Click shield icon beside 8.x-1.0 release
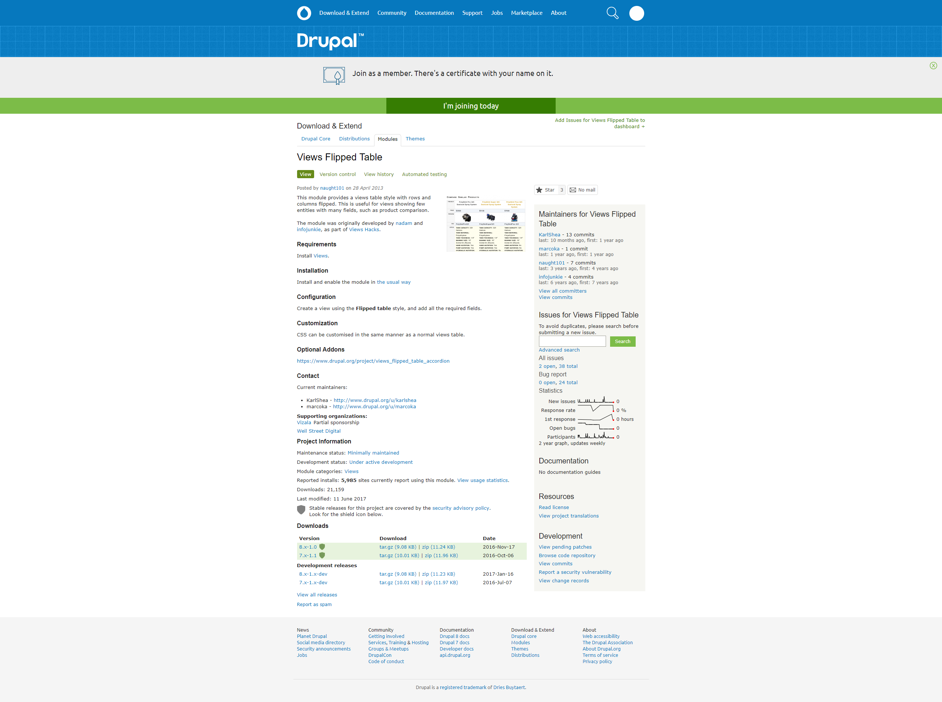Image resolution: width=942 pixels, height=702 pixels. 322,547
